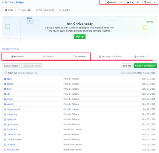Switch to the Issues tab
This screenshot has width=159, height=153.
(24, 10)
